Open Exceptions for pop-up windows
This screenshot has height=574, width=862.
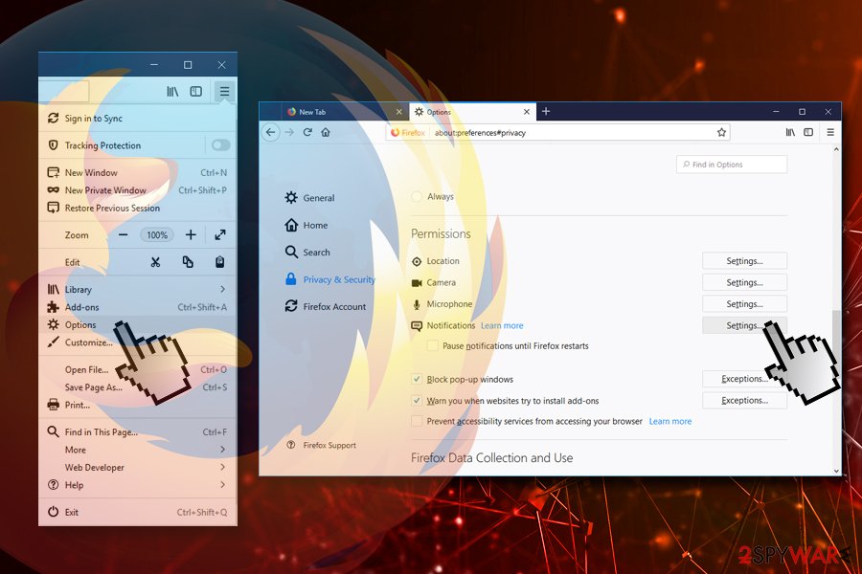point(744,379)
